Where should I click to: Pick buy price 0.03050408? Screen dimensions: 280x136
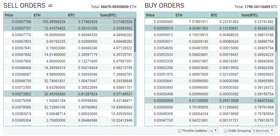click(163, 94)
